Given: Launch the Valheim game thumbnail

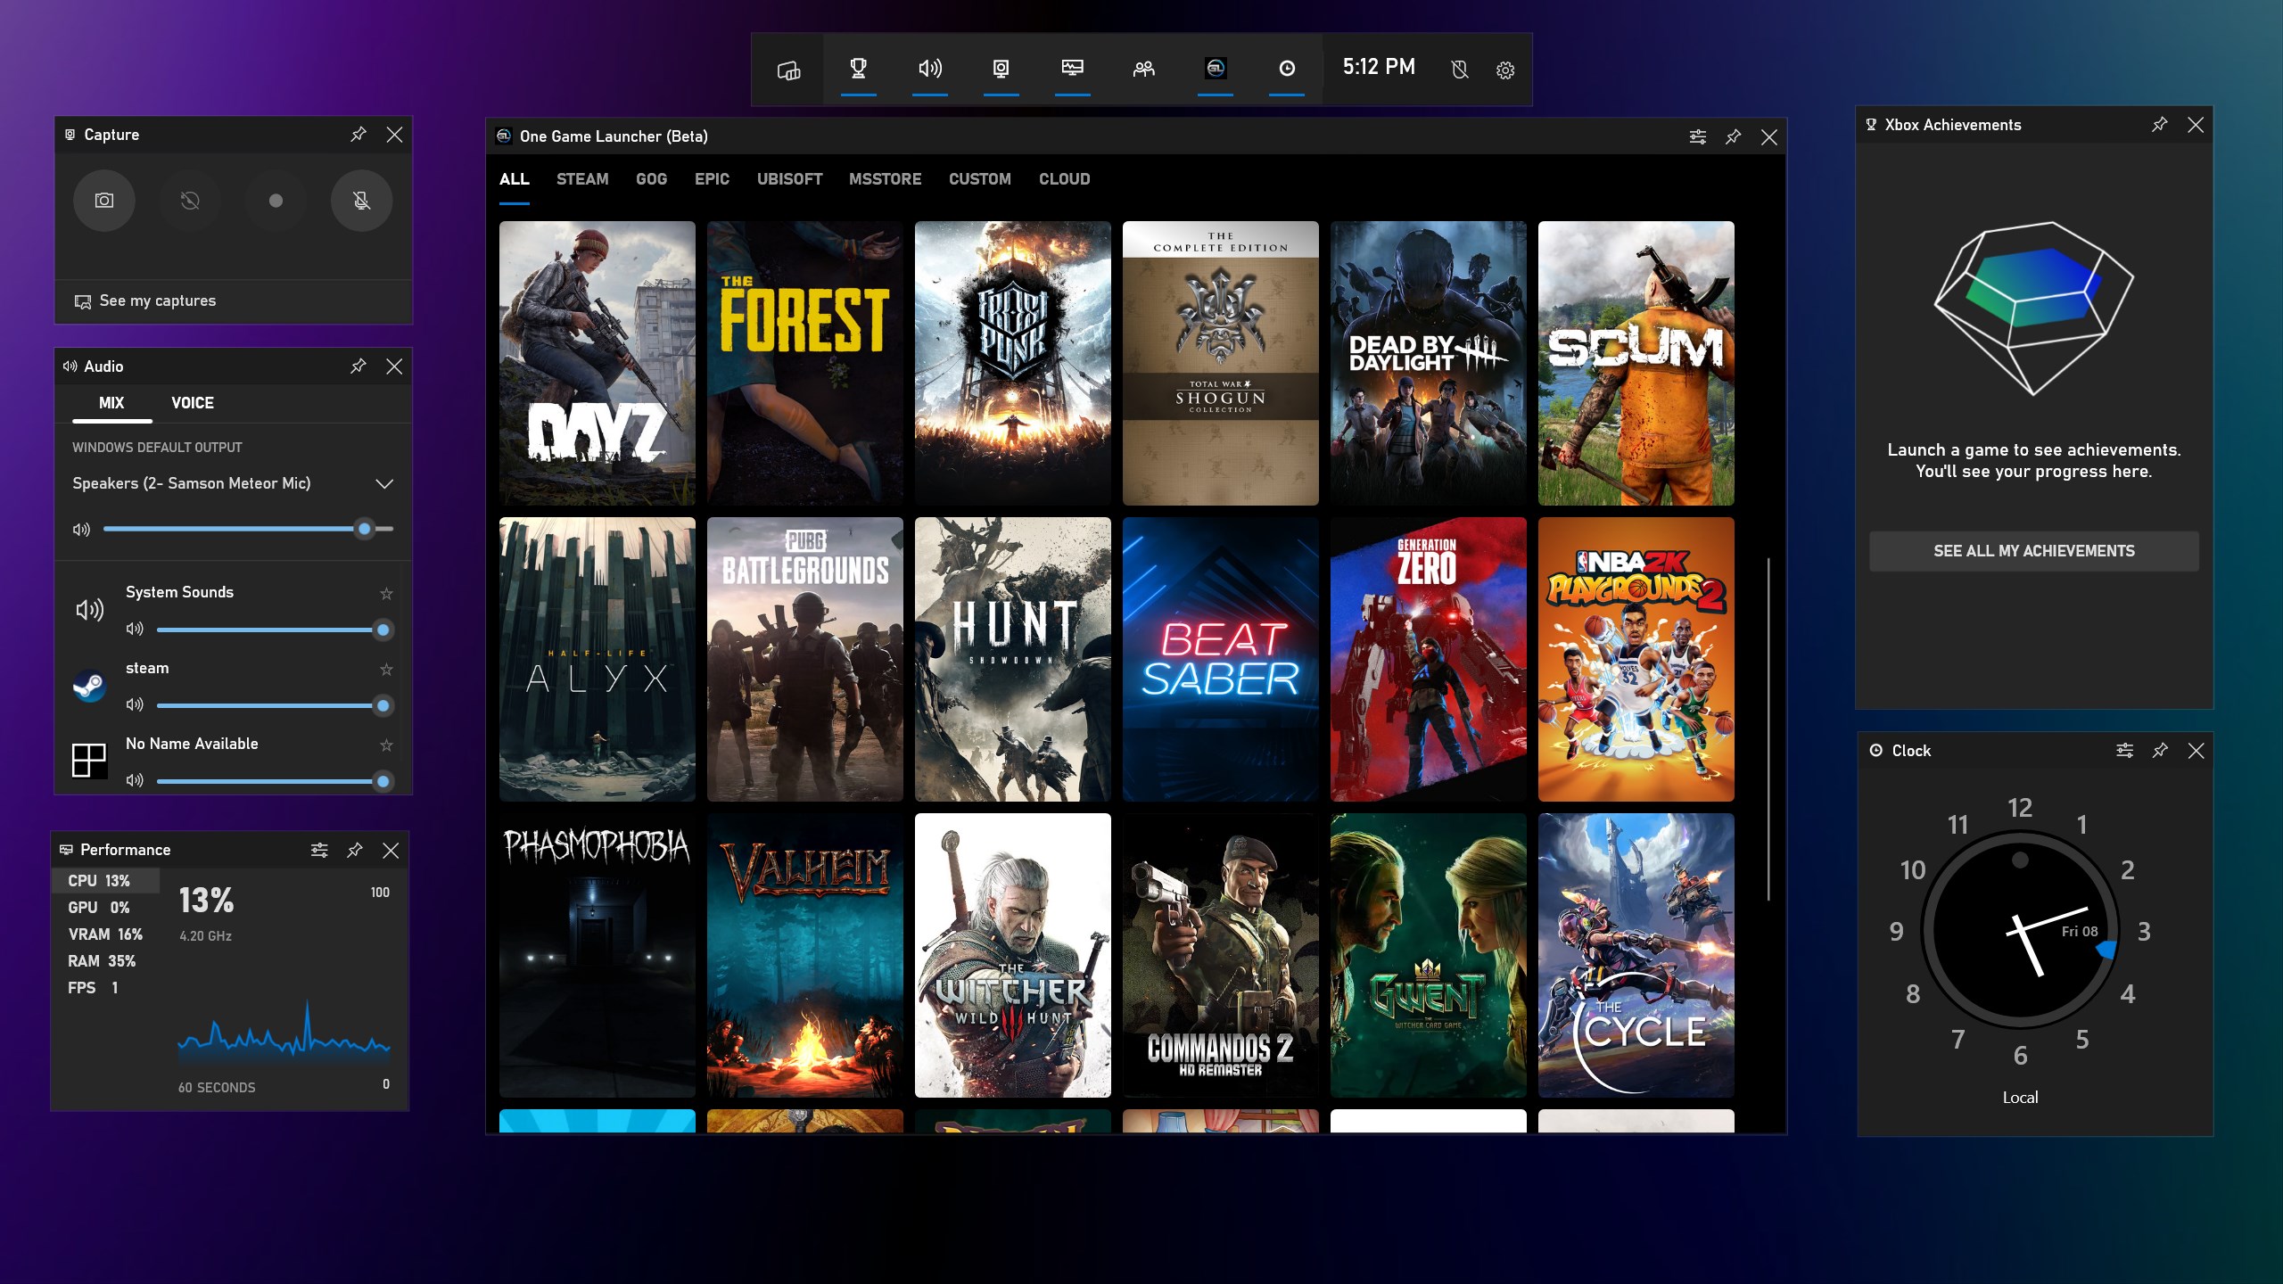Looking at the screenshot, I should [804, 954].
